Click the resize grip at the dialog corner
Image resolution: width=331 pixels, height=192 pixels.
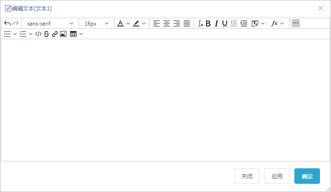(x=328, y=189)
